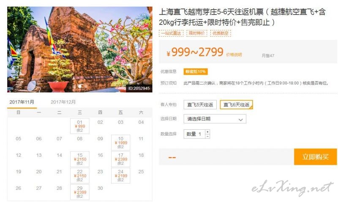Switch to the 2017年11月 calendar tab

(x=22, y=102)
